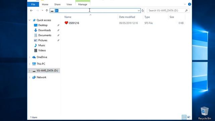Viewport: 215px width, 121px height.
Task: Switch to the Home ribbon tab
Action: (45, 4)
